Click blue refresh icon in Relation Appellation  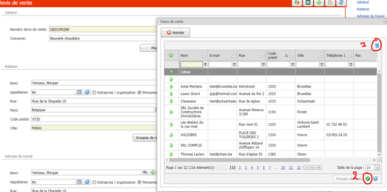pyautogui.click(x=87, y=93)
